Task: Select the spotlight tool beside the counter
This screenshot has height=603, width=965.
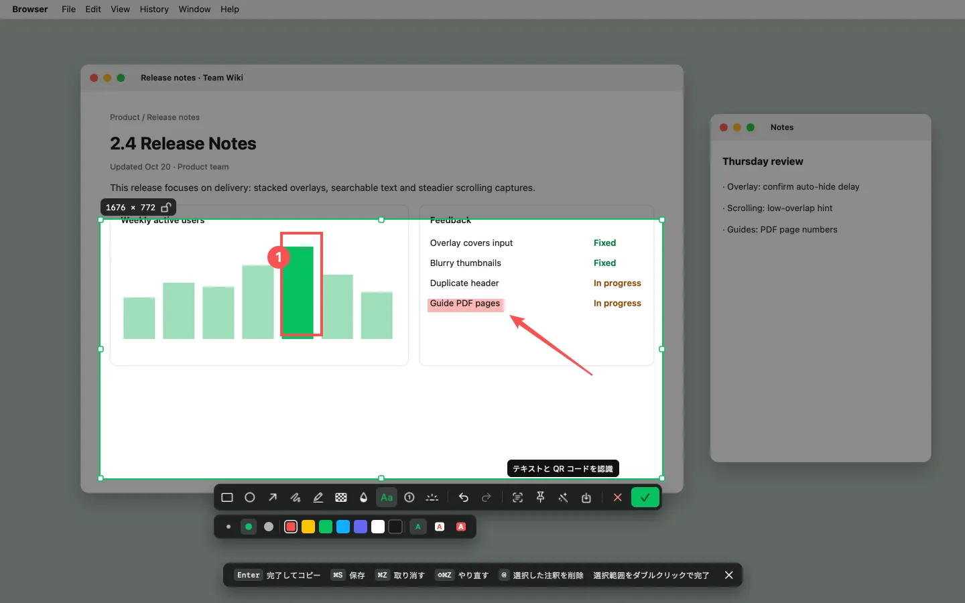Action: click(432, 498)
